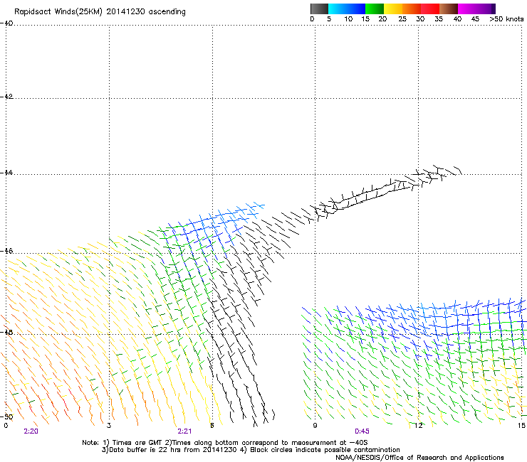Click the gray 0-5 knots color swatch

[x=319, y=9]
